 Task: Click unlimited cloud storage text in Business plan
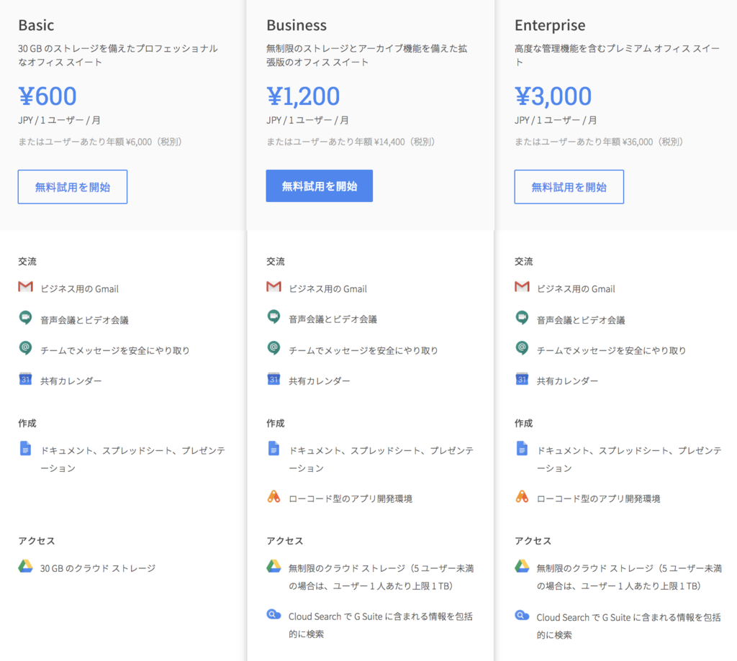381,577
